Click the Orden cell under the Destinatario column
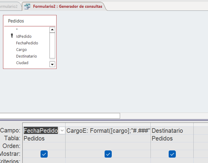The height and width of the screenshot is (163, 208). tap(172, 146)
